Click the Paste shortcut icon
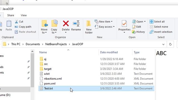This screenshot has height=100, width=178. (16, 32)
